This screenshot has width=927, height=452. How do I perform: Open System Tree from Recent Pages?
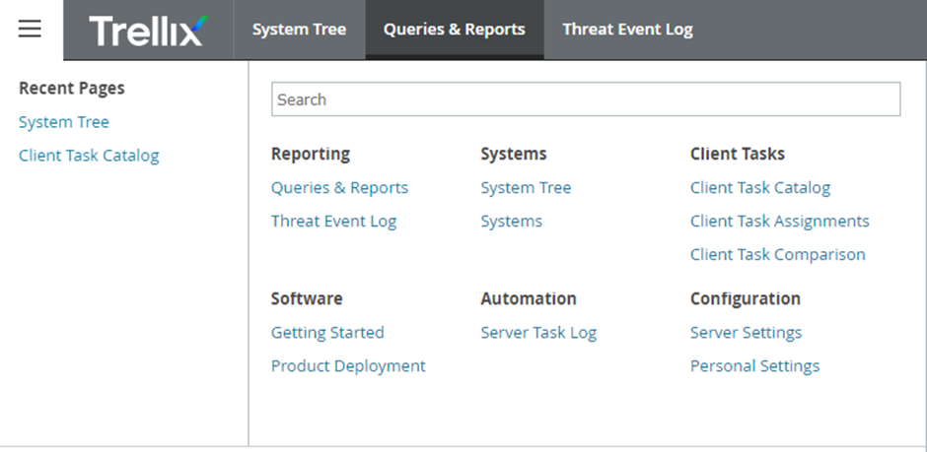(64, 122)
